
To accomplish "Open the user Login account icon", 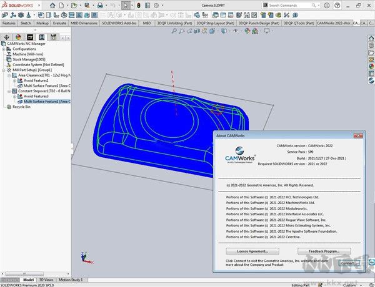I will click(327, 5).
